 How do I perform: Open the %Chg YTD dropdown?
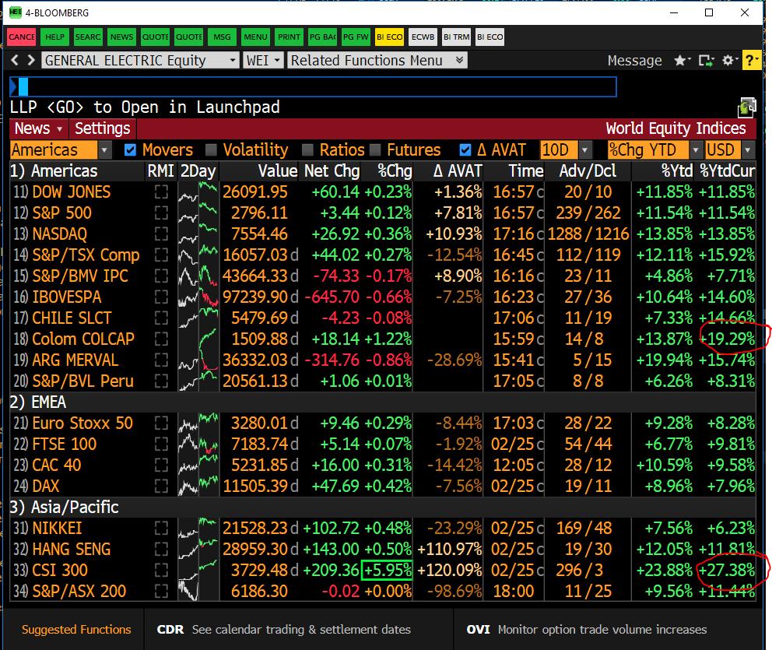[x=654, y=149]
